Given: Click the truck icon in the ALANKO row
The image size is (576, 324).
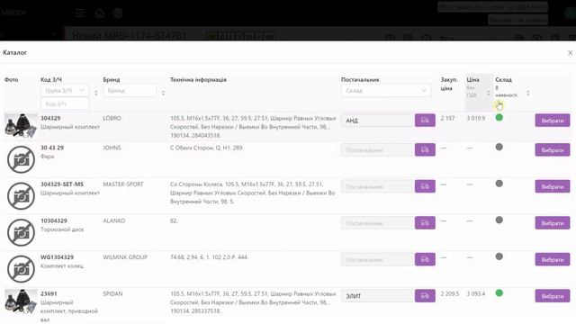Looking at the screenshot, I should coord(425,222).
